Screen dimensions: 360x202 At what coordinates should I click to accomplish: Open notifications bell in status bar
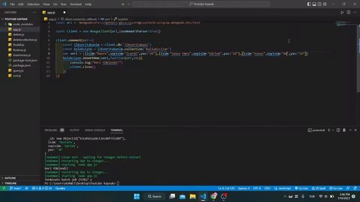pos(355,189)
